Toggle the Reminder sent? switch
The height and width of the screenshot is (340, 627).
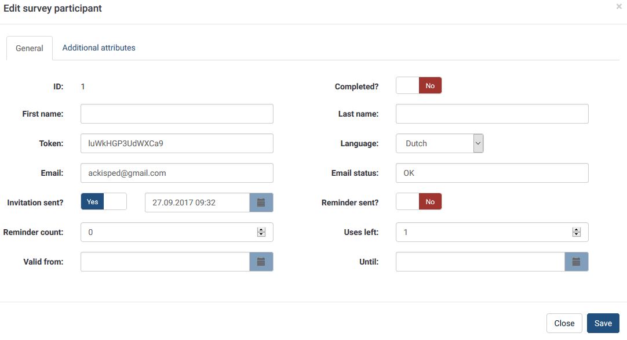click(418, 201)
